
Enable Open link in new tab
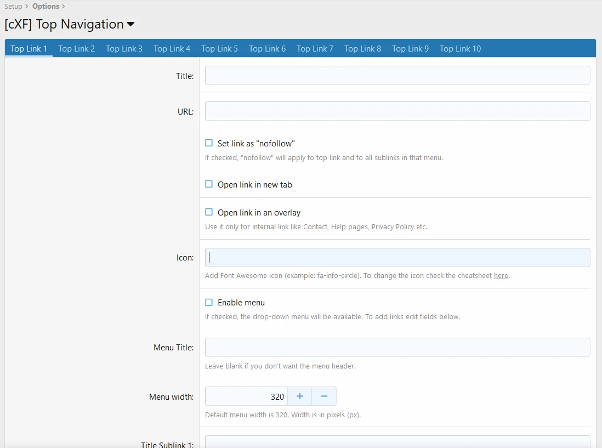[x=209, y=184]
